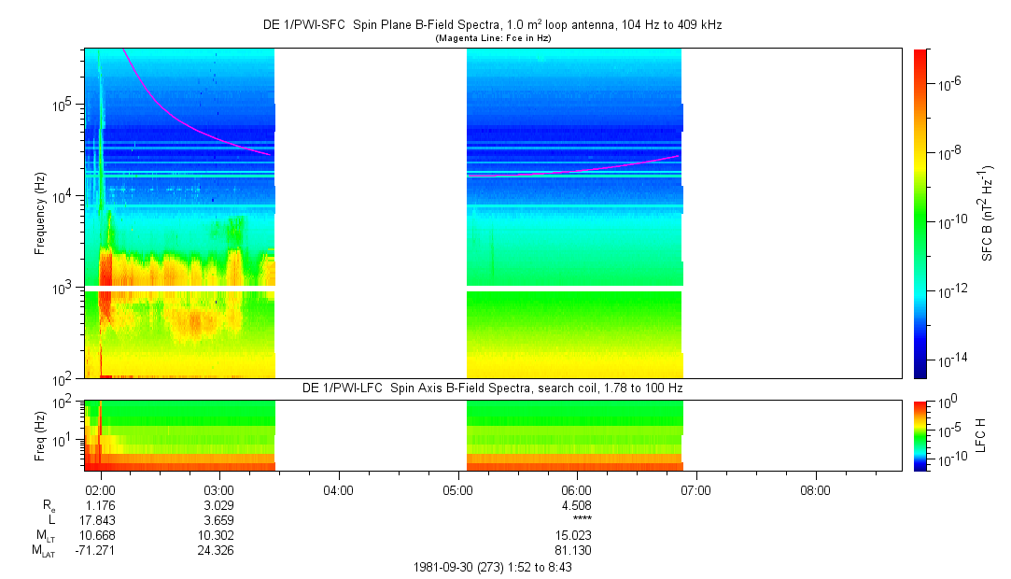
Task: Click the white data gap in upper spectrogram
Action: (370, 213)
